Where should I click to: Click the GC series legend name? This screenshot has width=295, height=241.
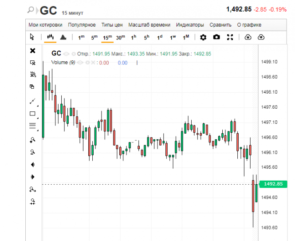point(56,53)
